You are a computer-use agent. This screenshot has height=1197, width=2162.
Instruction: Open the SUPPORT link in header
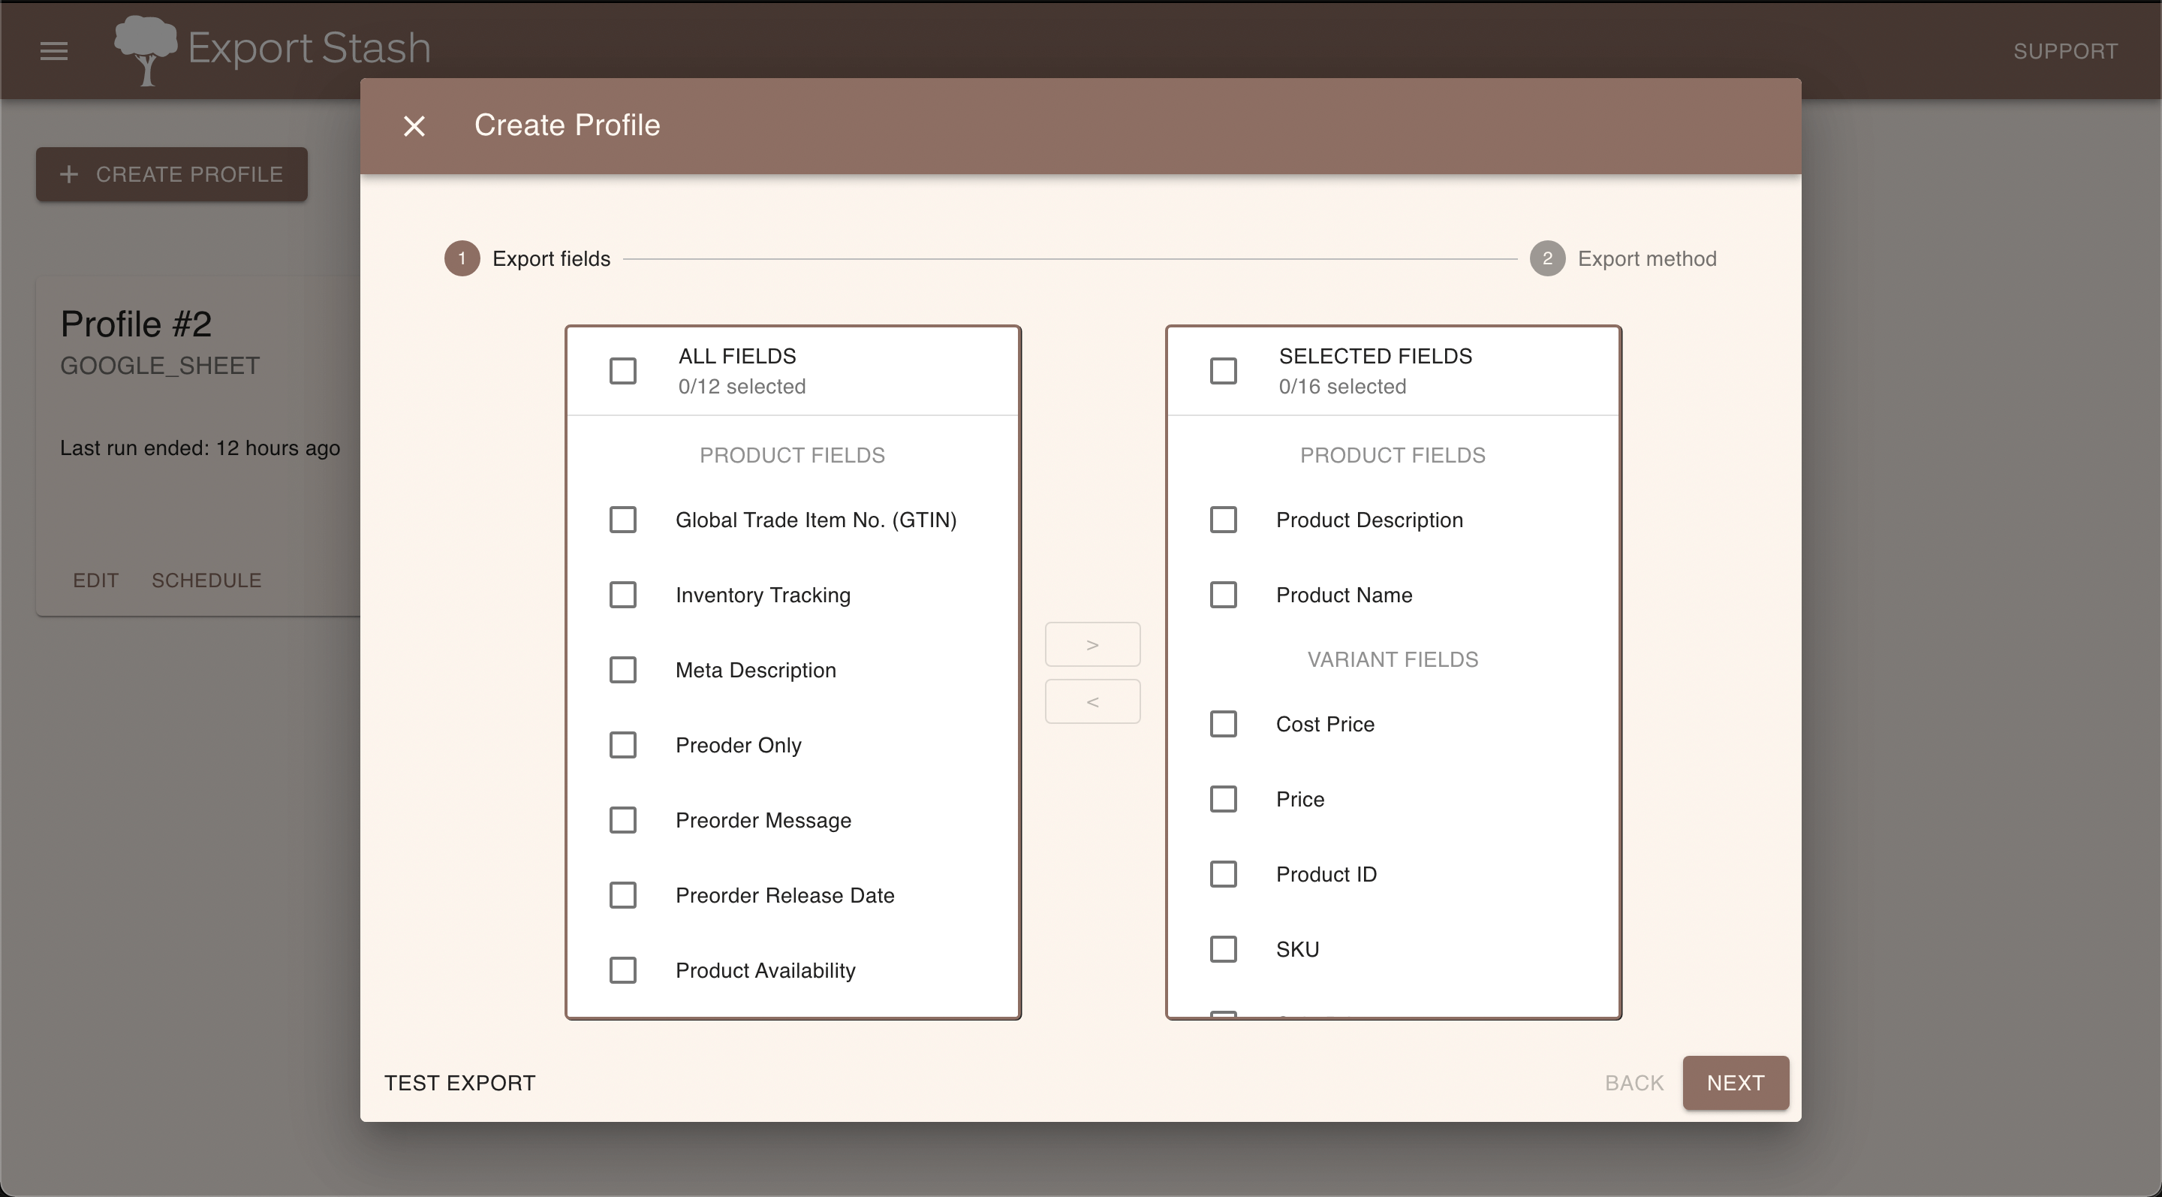[x=2065, y=51]
